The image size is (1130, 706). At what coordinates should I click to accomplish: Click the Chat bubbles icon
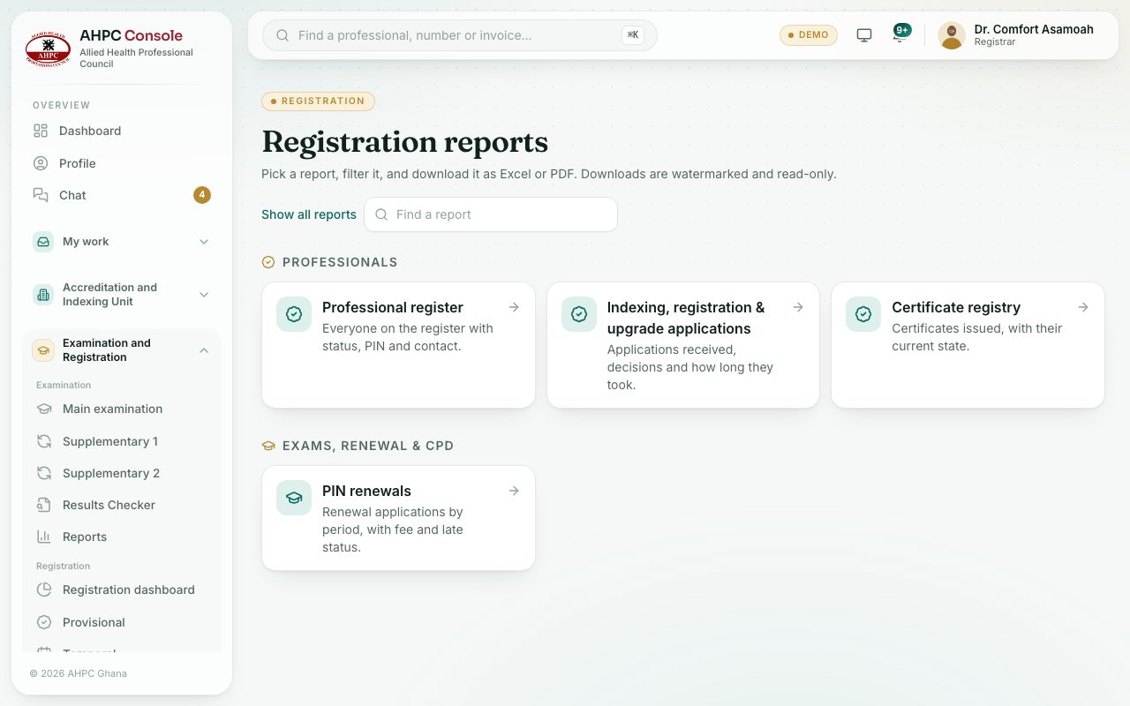[41, 195]
